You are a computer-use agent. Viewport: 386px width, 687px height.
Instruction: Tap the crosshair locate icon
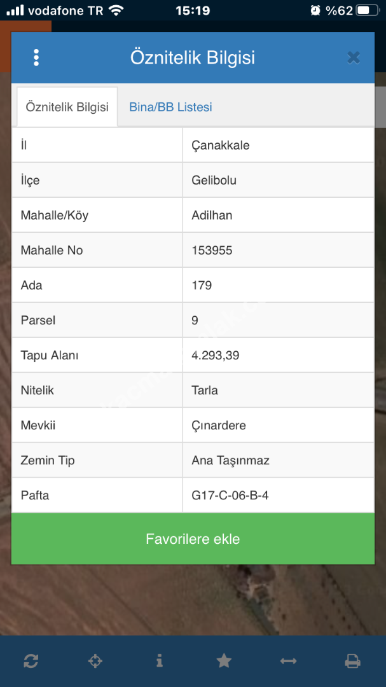point(95,661)
